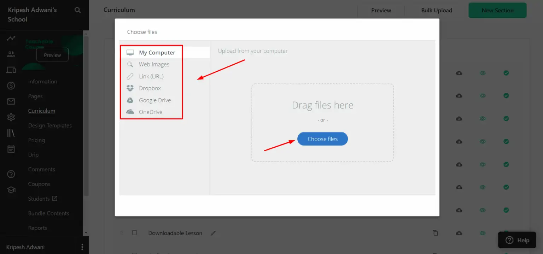Click the search magnifier in sidebar header
The height and width of the screenshot is (254, 543).
point(78,11)
